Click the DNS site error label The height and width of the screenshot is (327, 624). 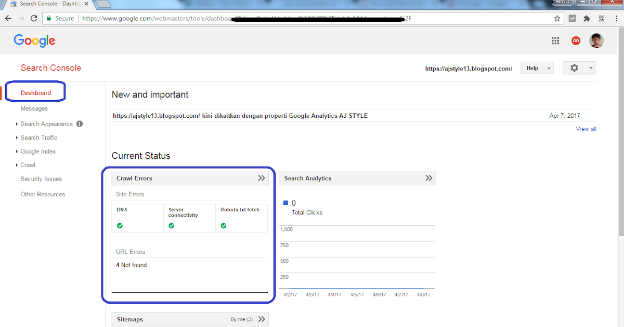click(122, 210)
